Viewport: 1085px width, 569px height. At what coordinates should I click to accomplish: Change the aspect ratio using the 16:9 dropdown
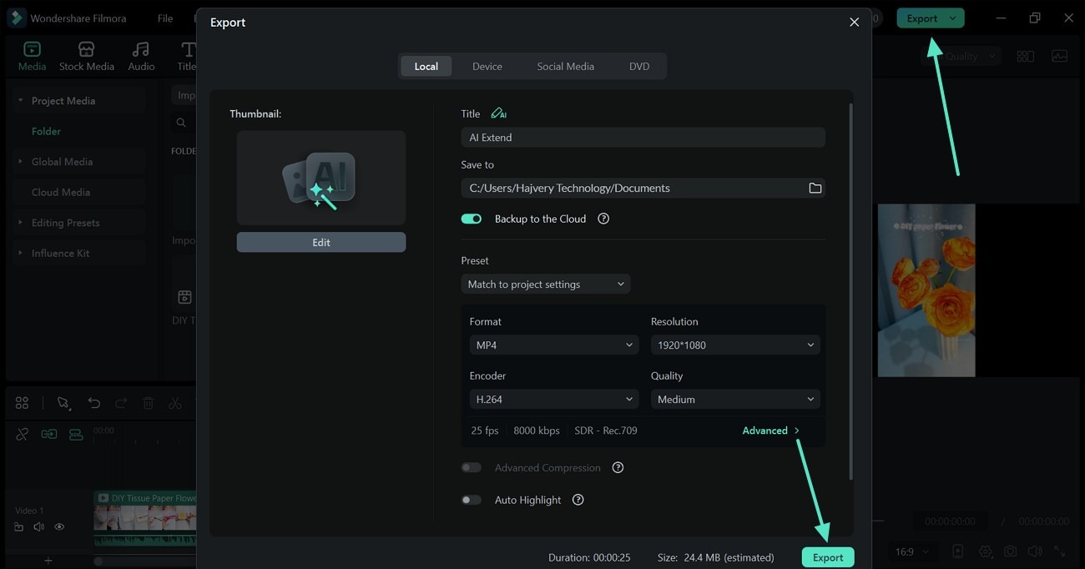[x=911, y=551]
